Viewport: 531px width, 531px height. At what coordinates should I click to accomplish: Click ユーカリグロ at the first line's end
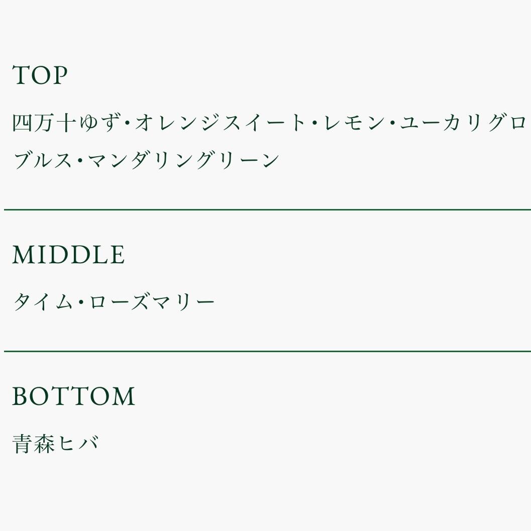pyautogui.click(x=463, y=123)
